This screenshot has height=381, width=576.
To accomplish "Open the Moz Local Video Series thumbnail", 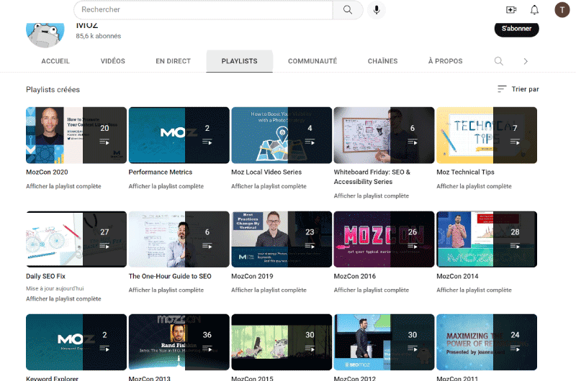I will (282, 135).
